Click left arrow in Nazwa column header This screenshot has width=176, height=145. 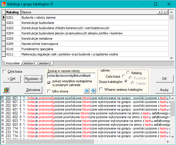(160, 12)
